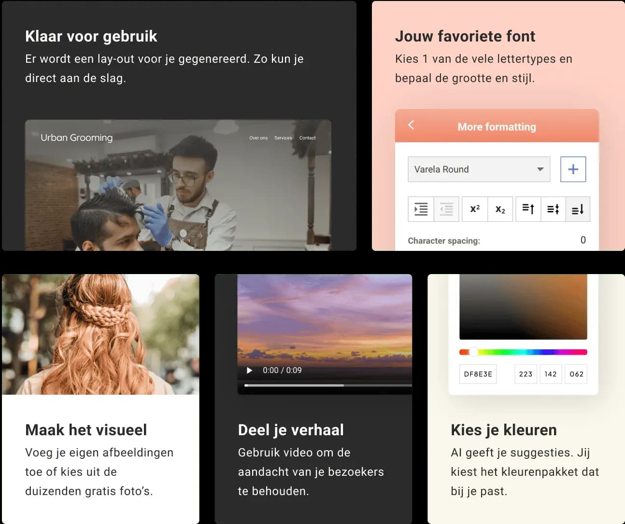Click the hue slider handle in the color picker
The width and height of the screenshot is (625, 524).
click(473, 352)
